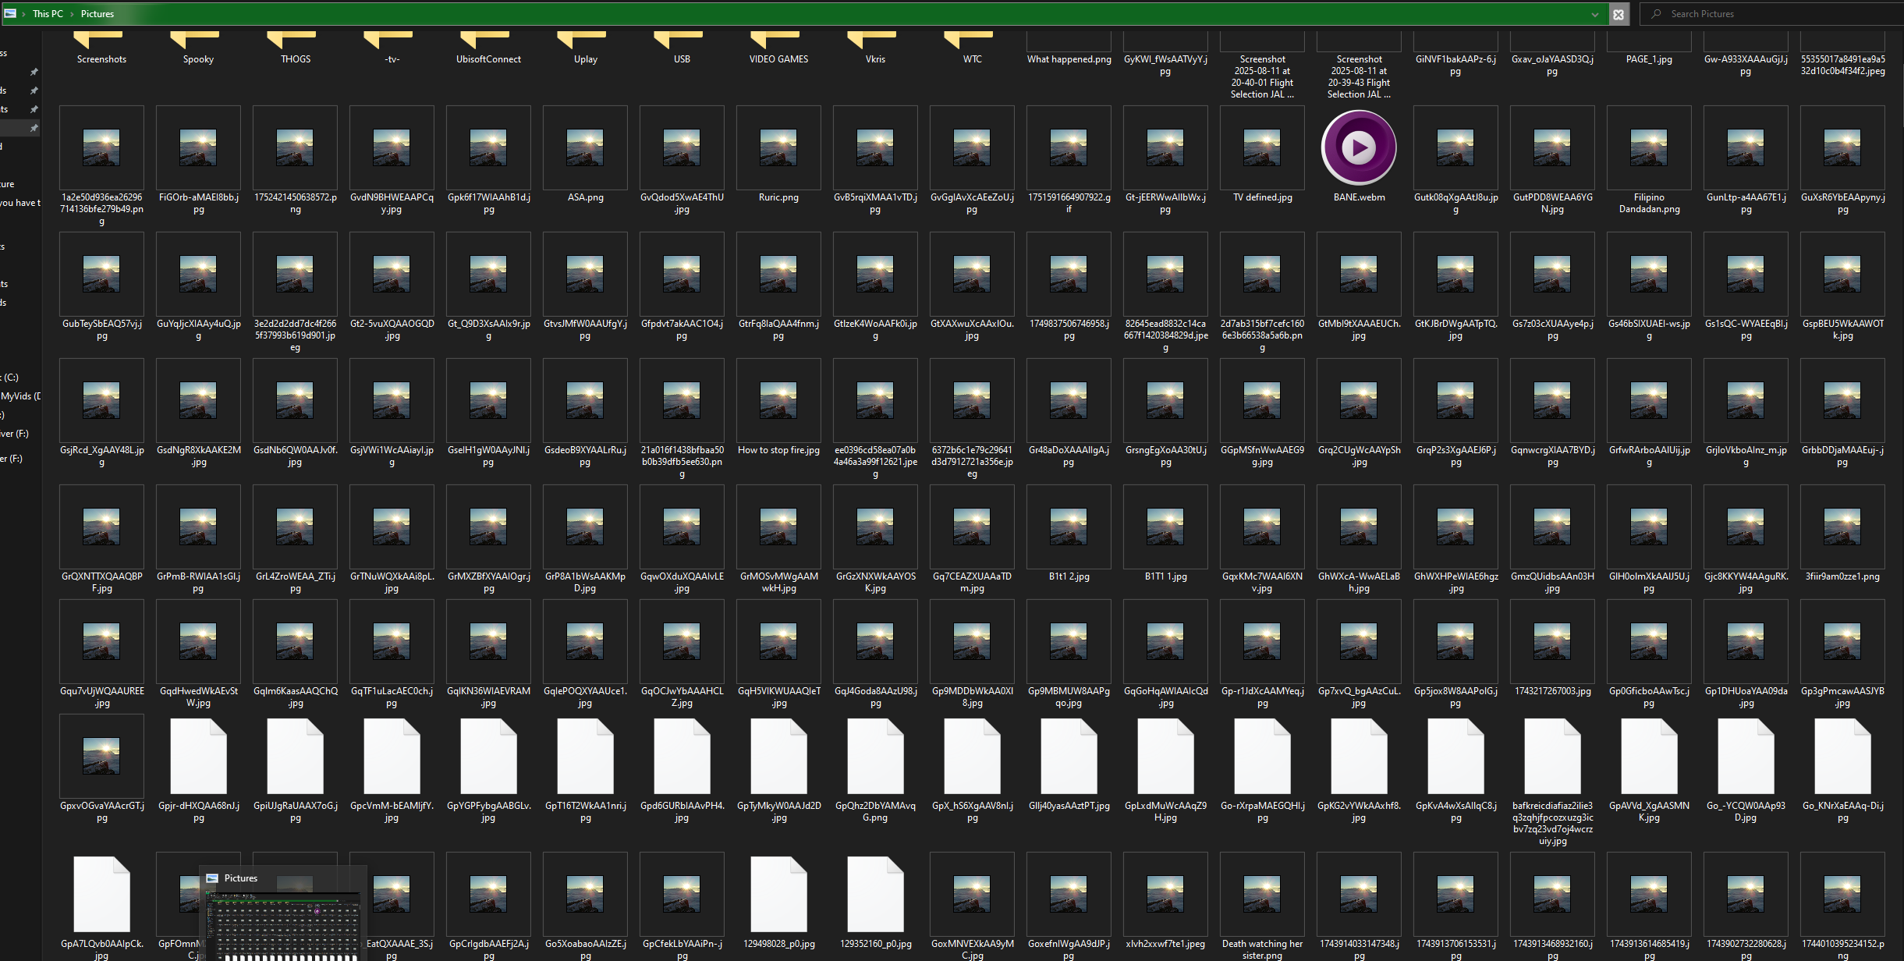Select the 'How to stop fire.jpg' thumbnail
Viewport: 1904px width, 961px height.
pos(778,401)
